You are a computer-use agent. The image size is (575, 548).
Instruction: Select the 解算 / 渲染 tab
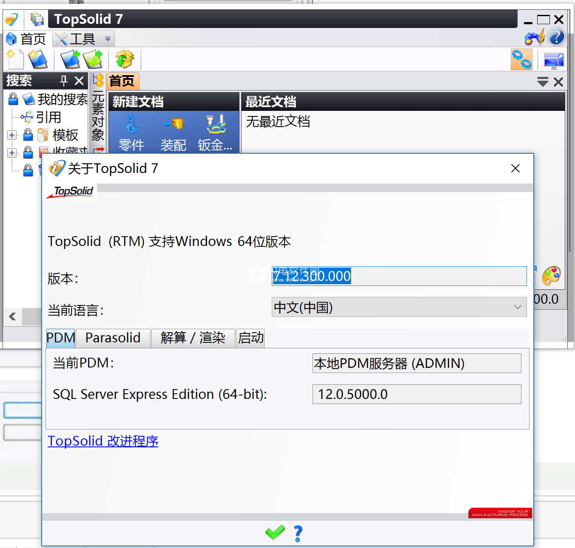(x=193, y=338)
